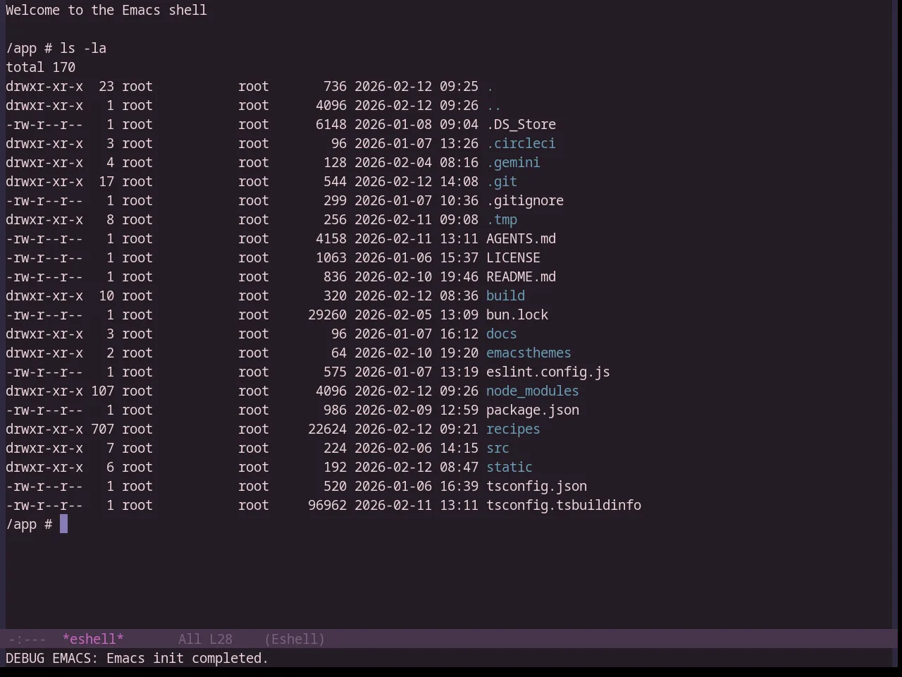Image resolution: width=902 pixels, height=677 pixels.
Task: Click the static directory name
Action: [x=509, y=467]
